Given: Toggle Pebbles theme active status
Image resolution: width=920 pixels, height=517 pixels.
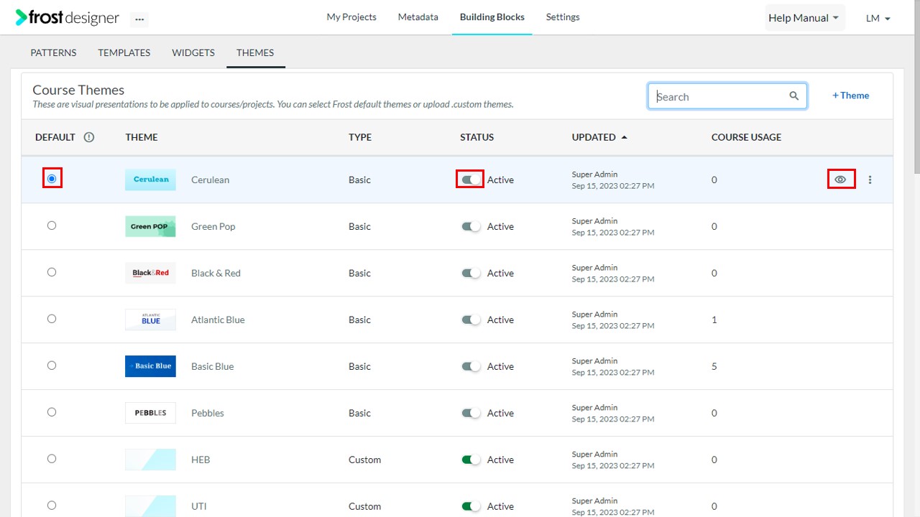Looking at the screenshot, I should coord(471,413).
